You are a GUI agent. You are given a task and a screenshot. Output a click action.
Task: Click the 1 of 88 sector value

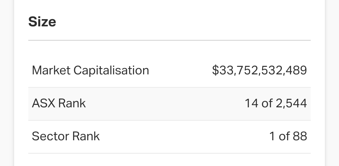pyautogui.click(x=288, y=136)
